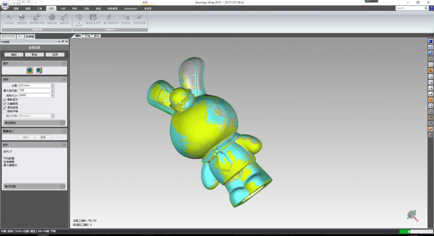Open the blue help question mark icon
This screenshot has width=434, height=236.
[x=431, y=8]
